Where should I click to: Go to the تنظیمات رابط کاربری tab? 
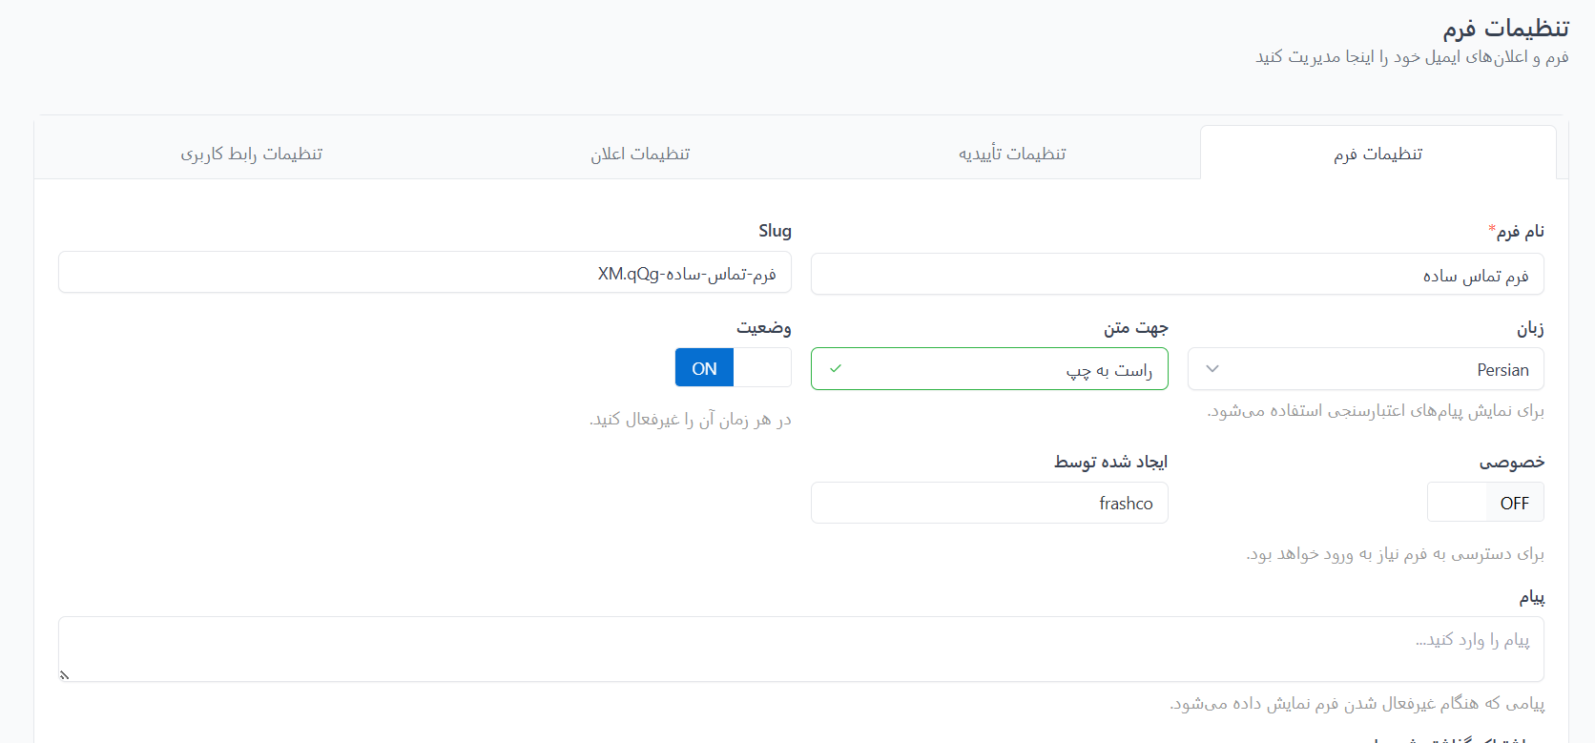[252, 154]
